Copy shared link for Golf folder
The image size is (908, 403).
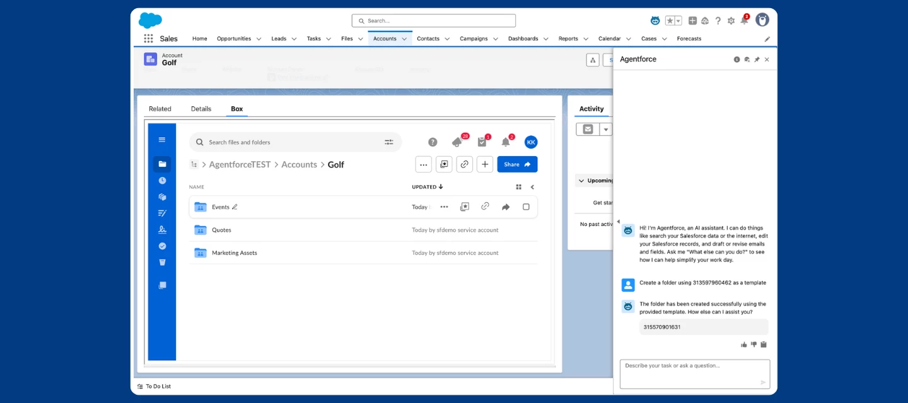464,164
